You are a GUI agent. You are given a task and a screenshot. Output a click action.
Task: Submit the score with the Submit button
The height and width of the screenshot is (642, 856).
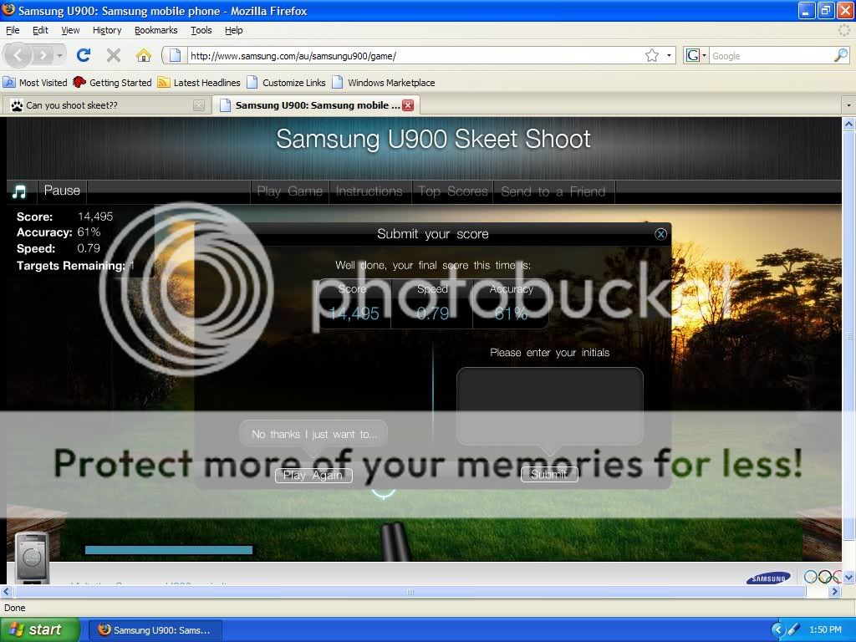(x=549, y=475)
